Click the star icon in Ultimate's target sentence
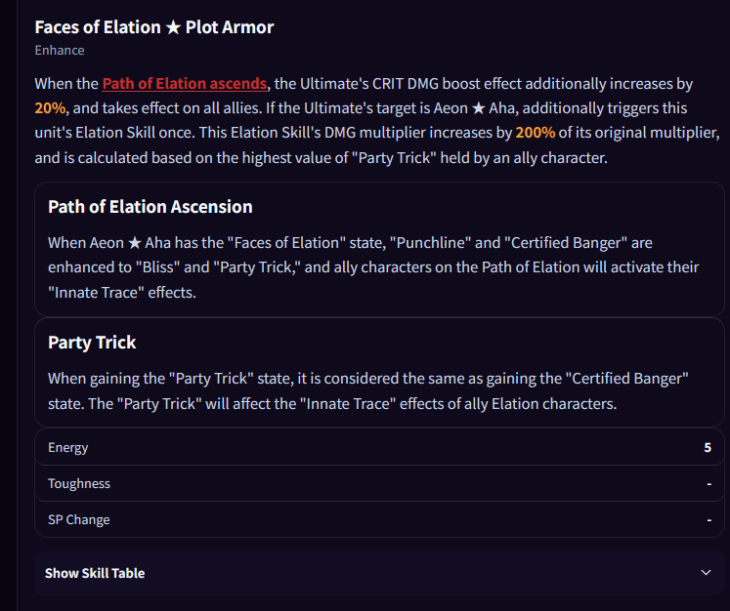730x611 pixels. [x=478, y=108]
